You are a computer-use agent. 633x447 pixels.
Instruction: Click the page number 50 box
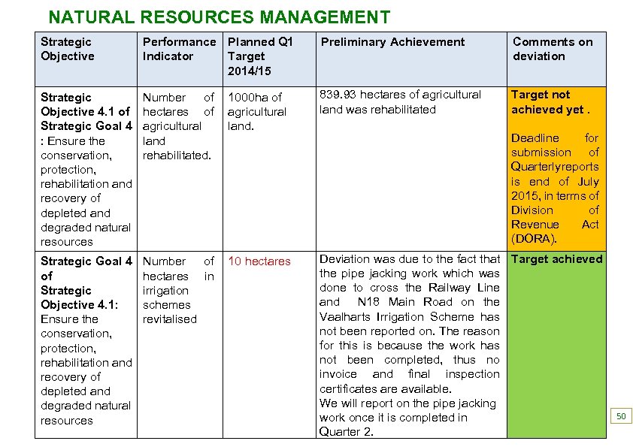tap(621, 415)
